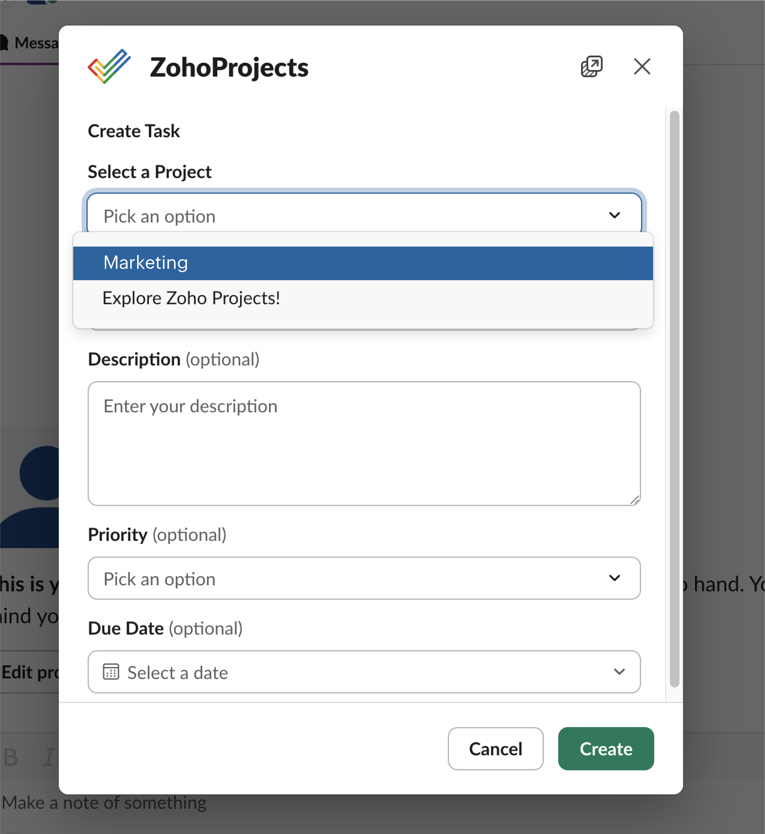This screenshot has height=834, width=765.
Task: Click the Bold formatting icon behind dialog
Action: coord(11,758)
